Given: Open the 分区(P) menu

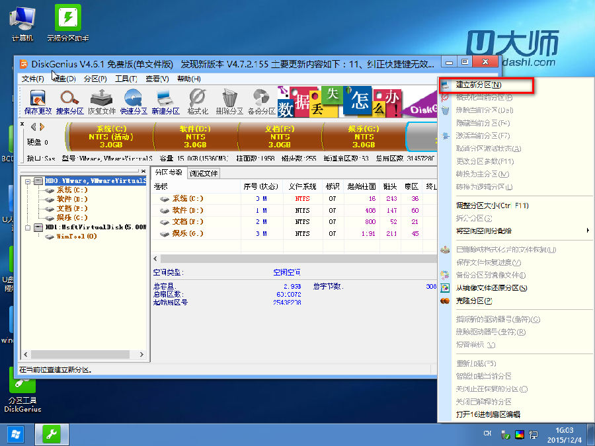Looking at the screenshot, I should click(x=95, y=79).
